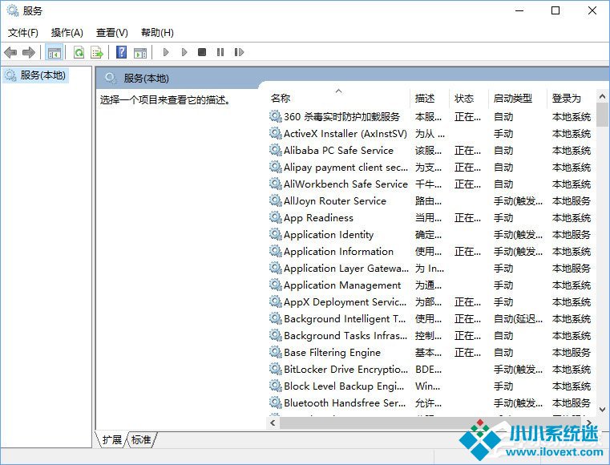Select the Application Layer Gateway service
610x465 pixels.
tap(430, 268)
